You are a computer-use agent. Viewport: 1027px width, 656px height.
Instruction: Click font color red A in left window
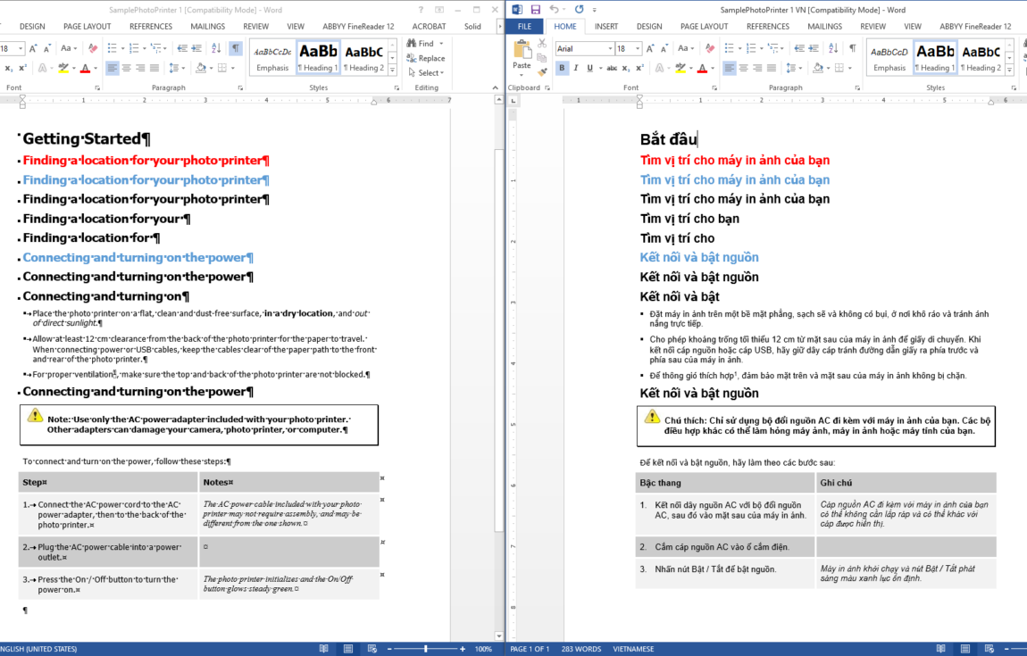pyautogui.click(x=85, y=68)
